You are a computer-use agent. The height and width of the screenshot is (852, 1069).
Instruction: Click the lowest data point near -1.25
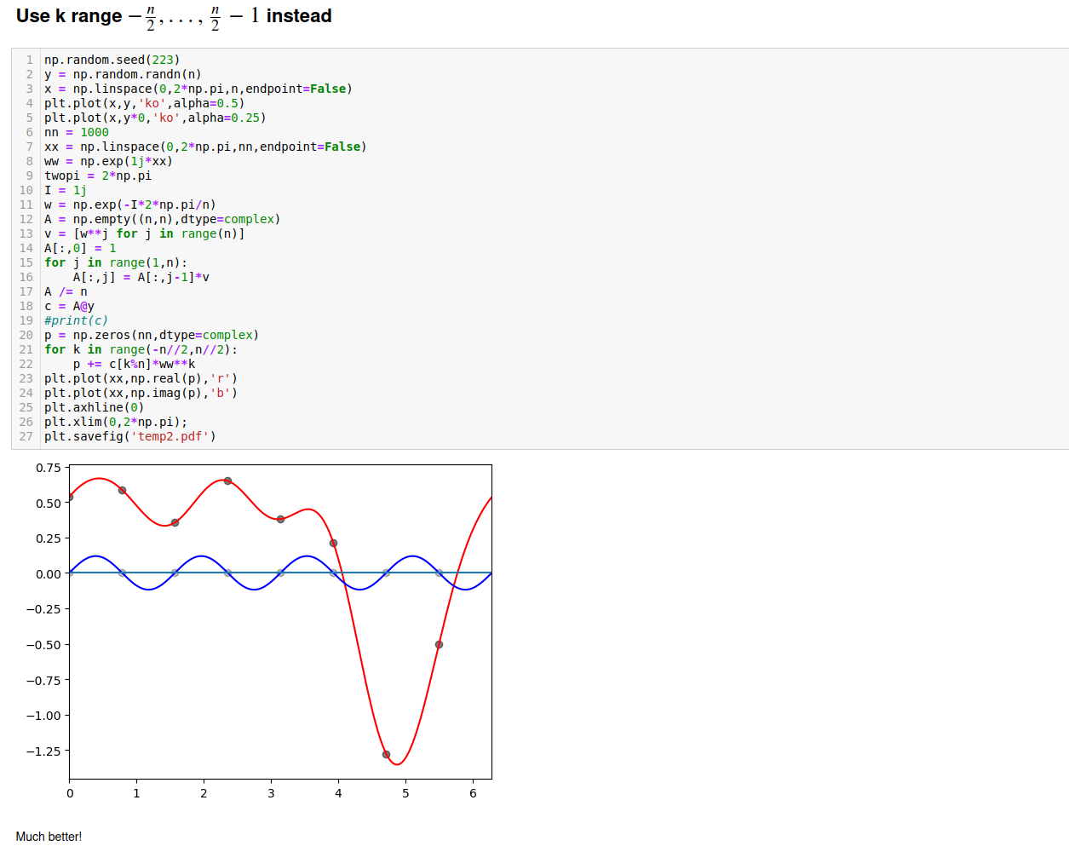coord(386,754)
